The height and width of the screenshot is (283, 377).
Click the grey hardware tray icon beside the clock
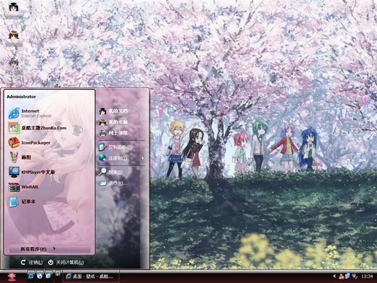(354, 277)
